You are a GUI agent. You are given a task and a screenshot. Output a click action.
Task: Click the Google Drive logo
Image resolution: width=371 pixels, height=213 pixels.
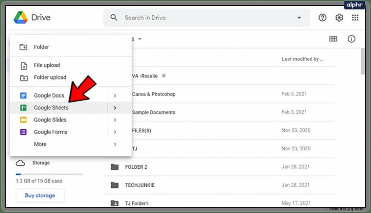20,18
